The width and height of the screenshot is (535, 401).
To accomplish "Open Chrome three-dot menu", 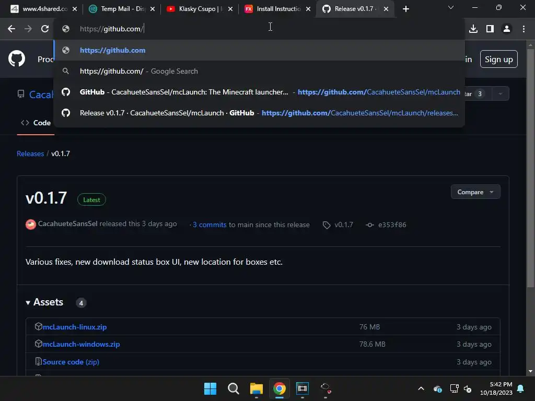I will click(x=524, y=29).
